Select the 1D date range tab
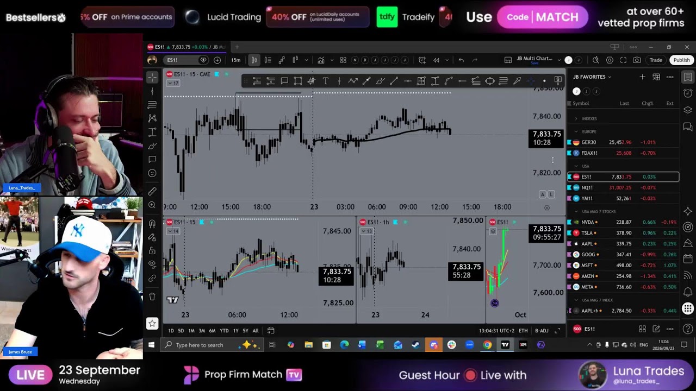Image resolution: width=696 pixels, height=391 pixels. [171, 331]
